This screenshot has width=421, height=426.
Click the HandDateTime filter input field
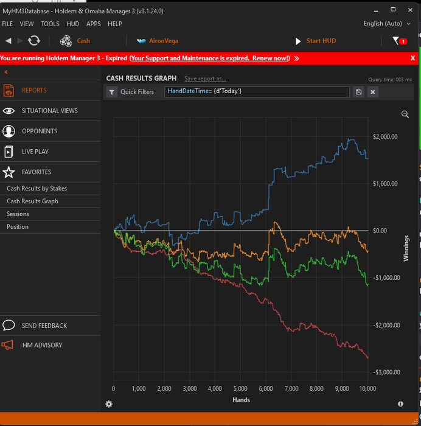click(x=257, y=91)
